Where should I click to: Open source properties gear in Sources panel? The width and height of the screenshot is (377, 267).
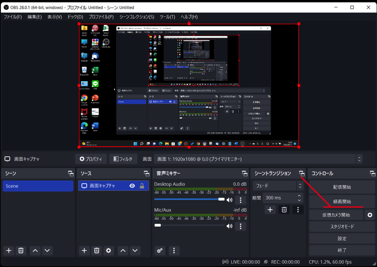point(108,251)
